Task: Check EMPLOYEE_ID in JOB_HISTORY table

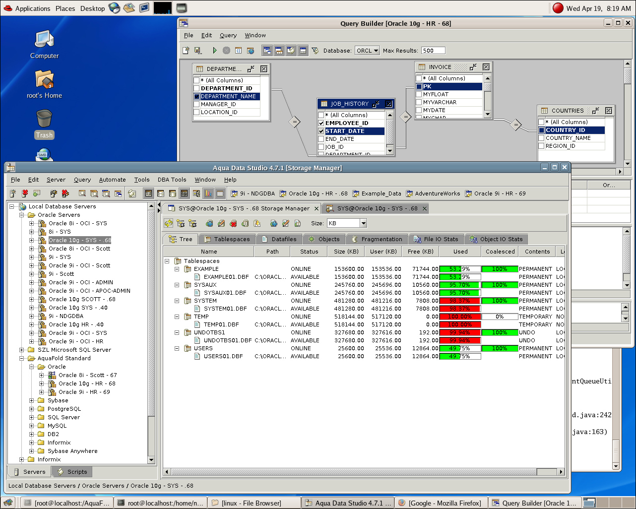Action: pos(321,123)
